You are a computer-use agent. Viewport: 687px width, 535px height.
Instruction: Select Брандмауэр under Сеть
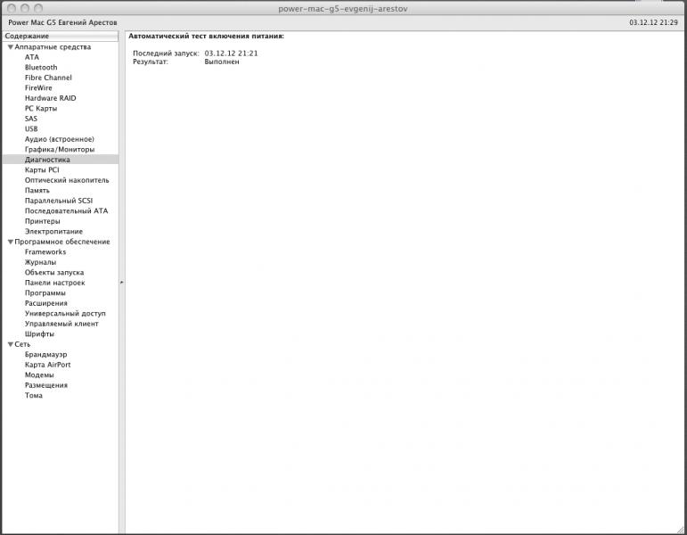pos(46,354)
